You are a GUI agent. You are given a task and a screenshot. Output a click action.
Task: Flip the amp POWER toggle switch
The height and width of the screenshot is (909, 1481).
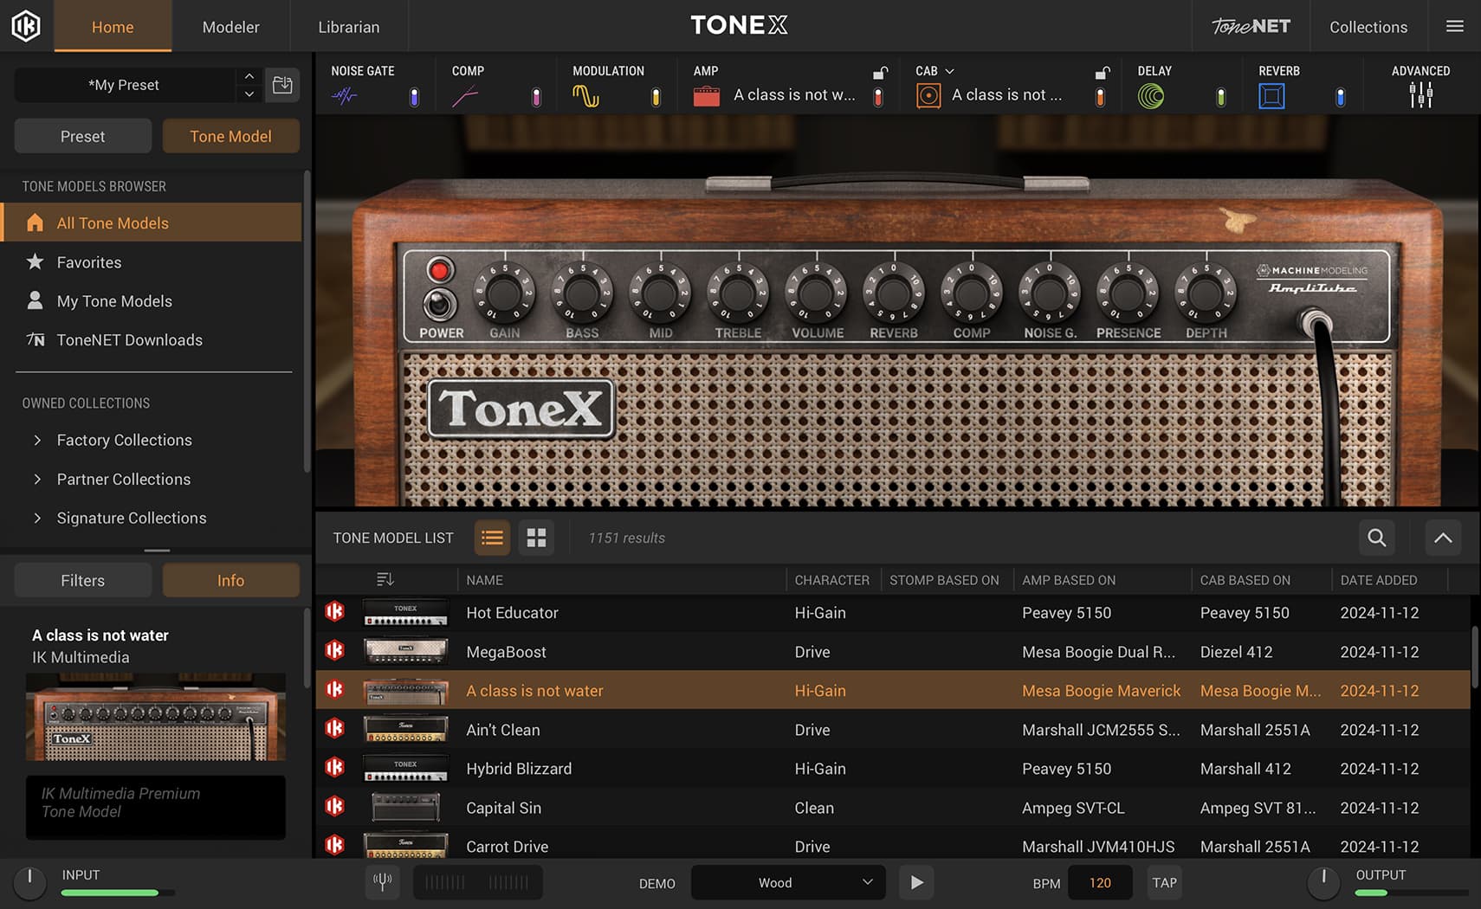[x=440, y=305]
